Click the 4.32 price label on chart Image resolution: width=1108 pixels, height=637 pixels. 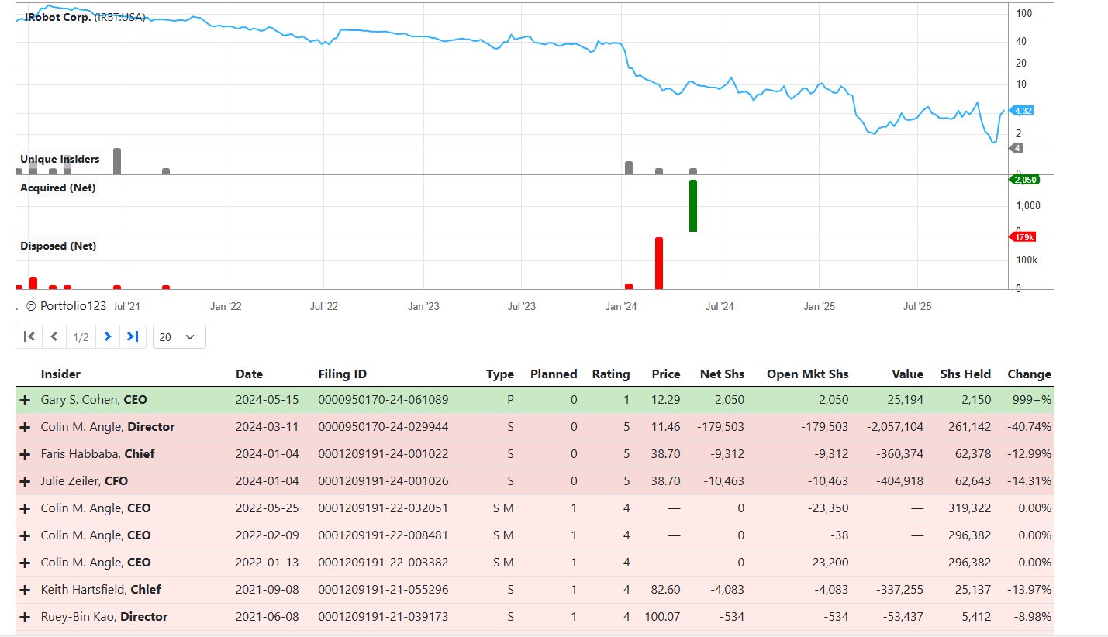coord(1023,111)
